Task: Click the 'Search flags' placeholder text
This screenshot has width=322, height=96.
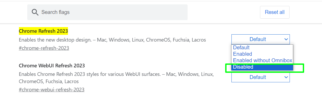Action: (x=56, y=12)
